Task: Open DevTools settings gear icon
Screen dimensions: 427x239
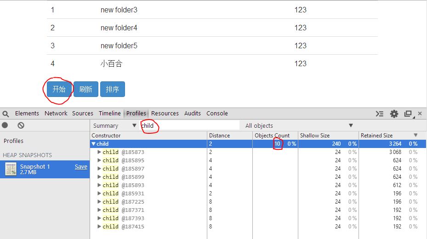Action: click(x=394, y=114)
